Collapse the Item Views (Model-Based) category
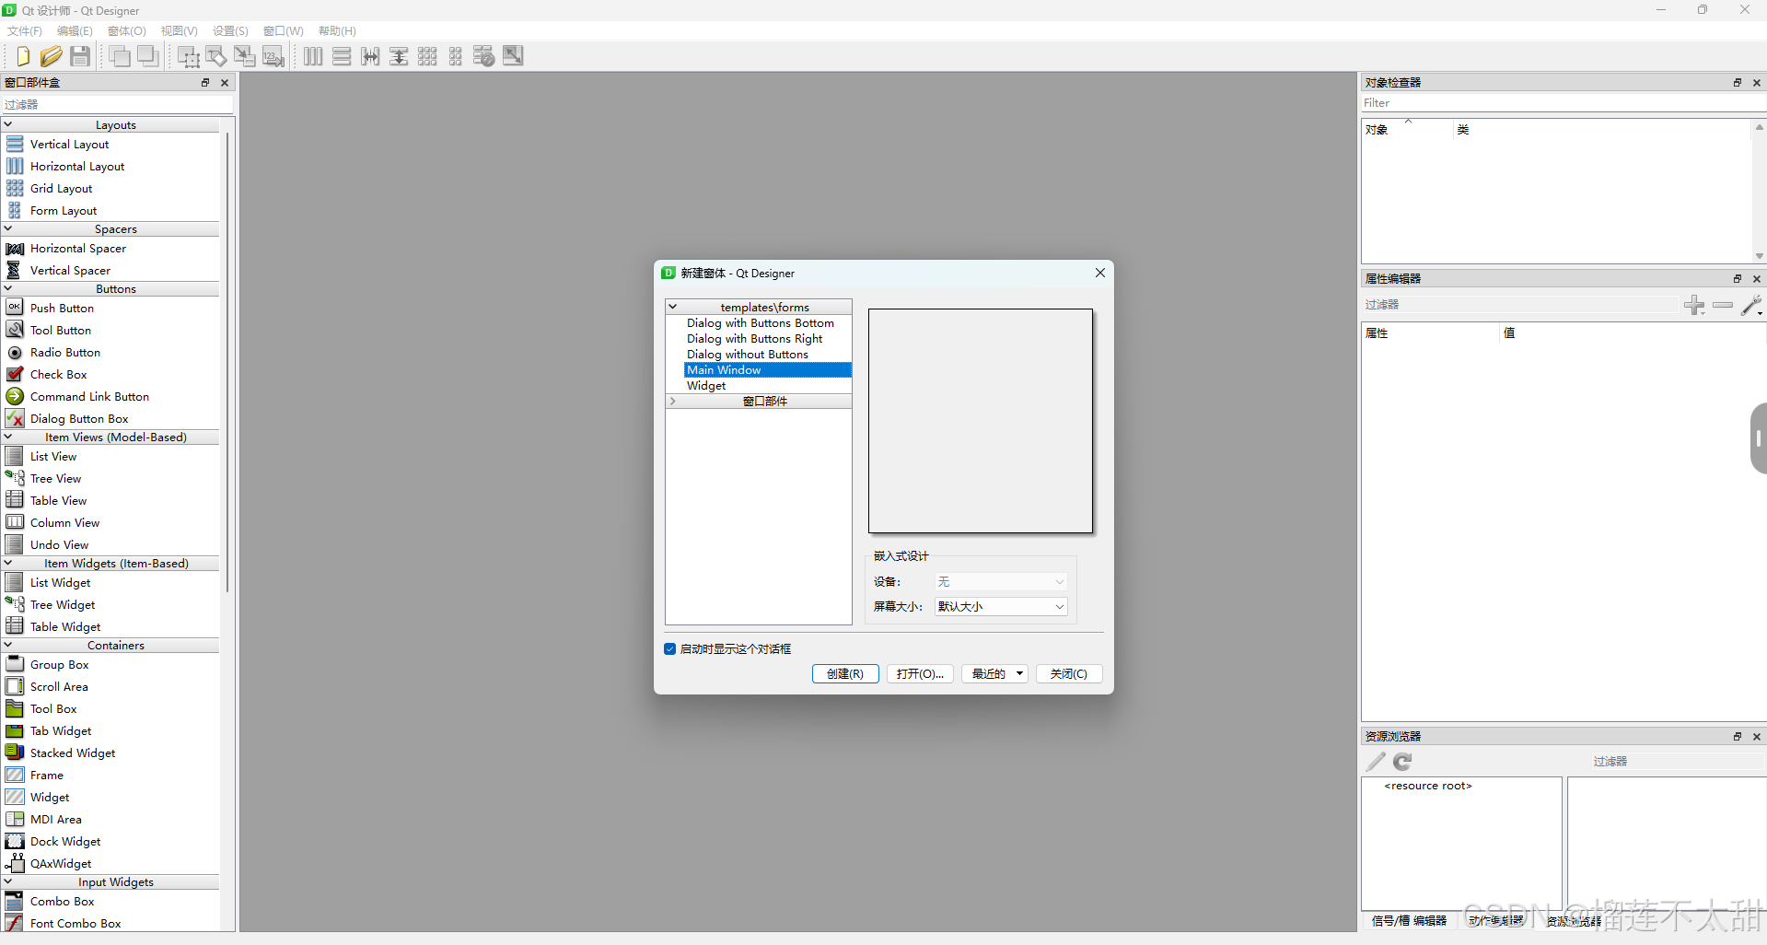This screenshot has width=1767, height=945. pos(8,437)
